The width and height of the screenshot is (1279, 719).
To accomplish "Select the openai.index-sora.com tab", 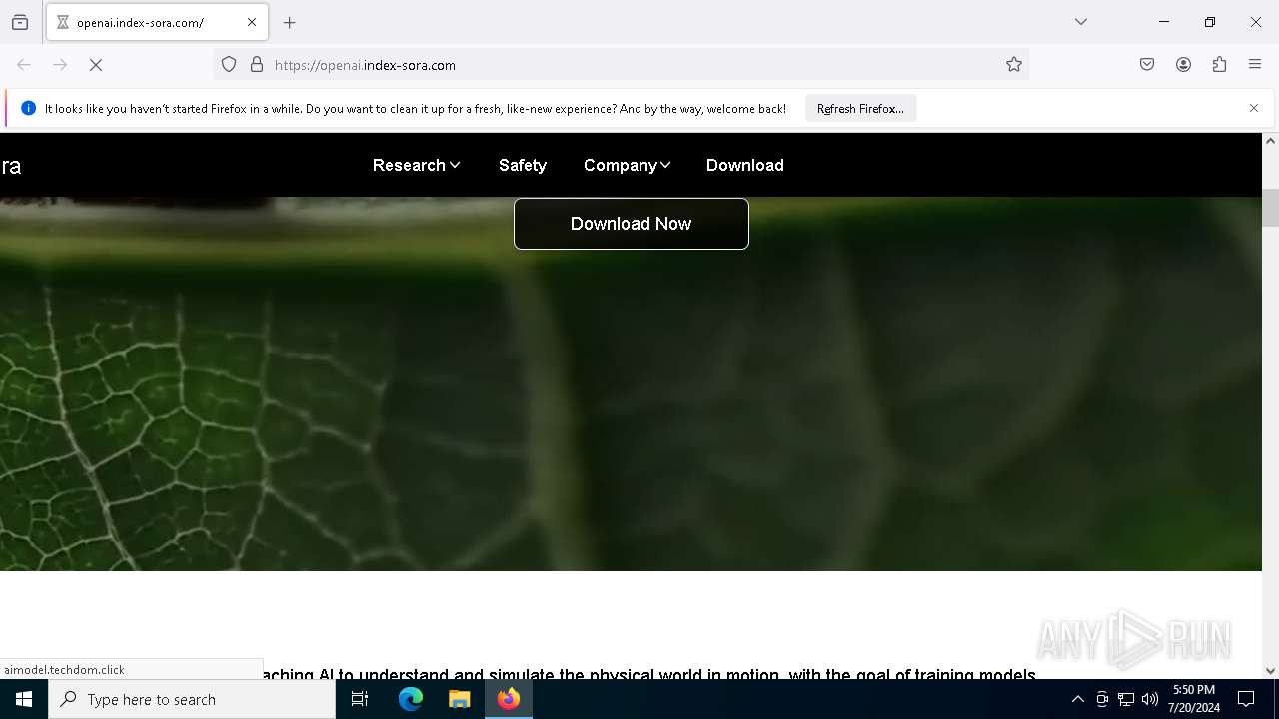I will (156, 22).
